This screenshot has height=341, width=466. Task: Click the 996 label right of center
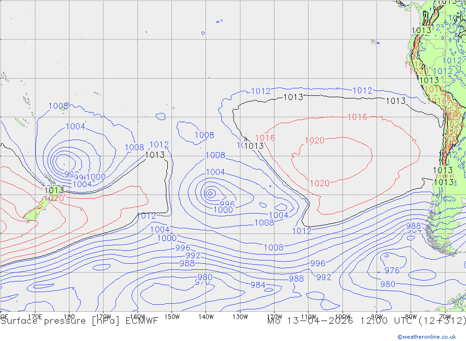(x=318, y=263)
